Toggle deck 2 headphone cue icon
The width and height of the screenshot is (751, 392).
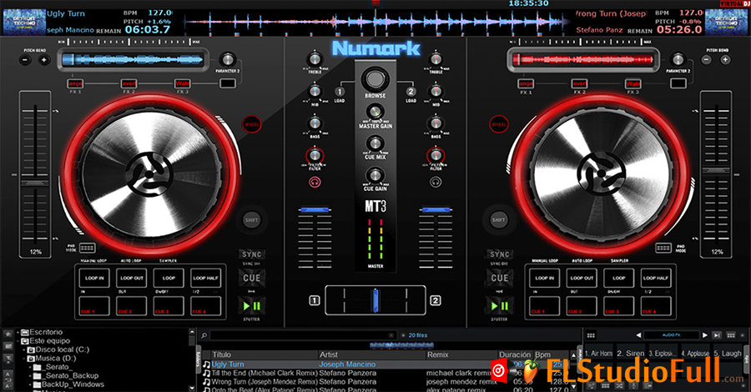[x=436, y=182]
